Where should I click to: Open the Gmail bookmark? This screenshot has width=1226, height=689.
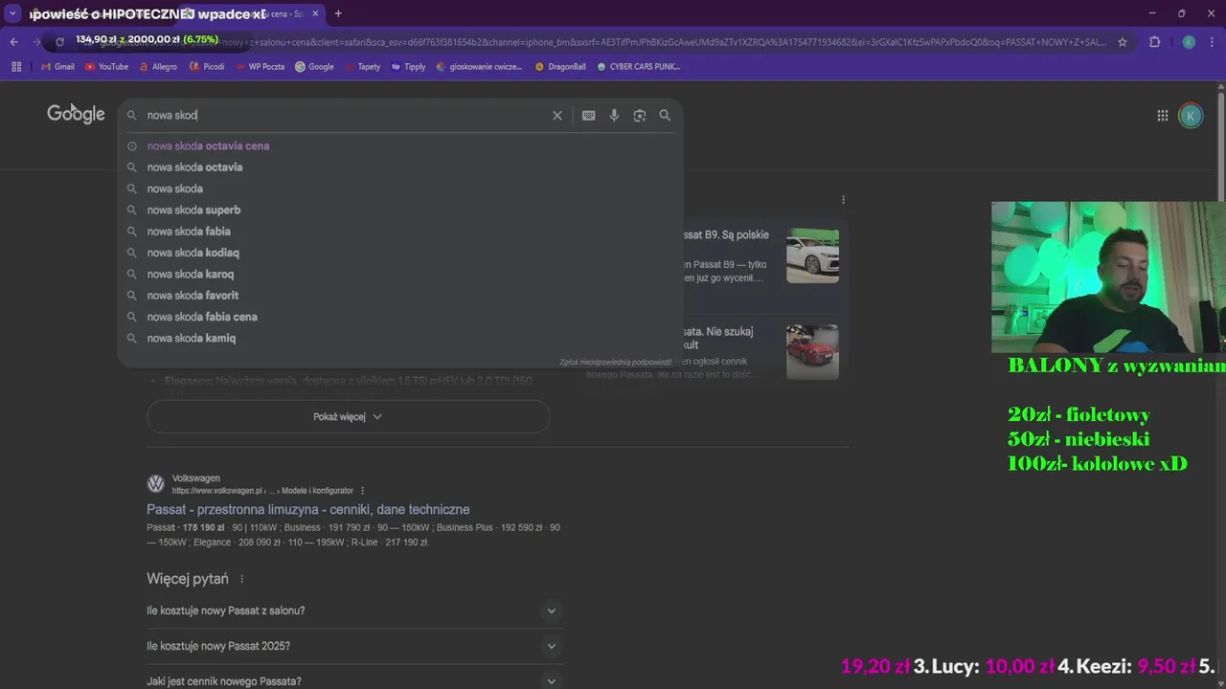click(57, 67)
